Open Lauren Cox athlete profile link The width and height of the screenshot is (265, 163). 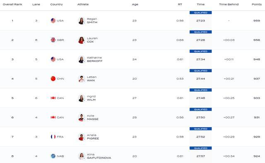[x=92, y=40]
